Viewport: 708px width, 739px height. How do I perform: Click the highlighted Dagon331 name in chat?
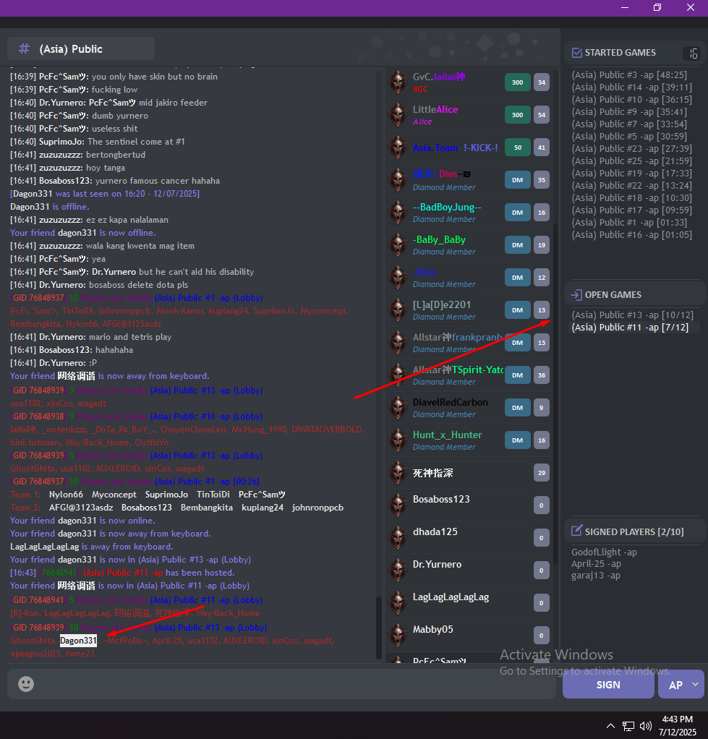pyautogui.click(x=78, y=641)
